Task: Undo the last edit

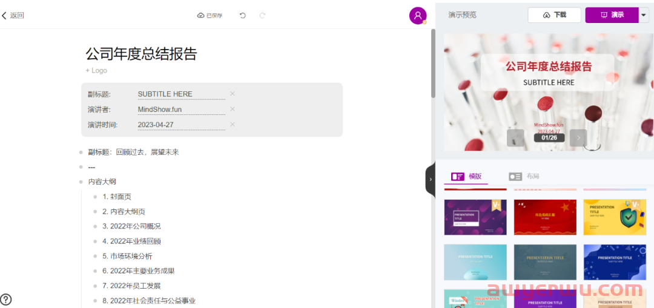Action: click(243, 16)
